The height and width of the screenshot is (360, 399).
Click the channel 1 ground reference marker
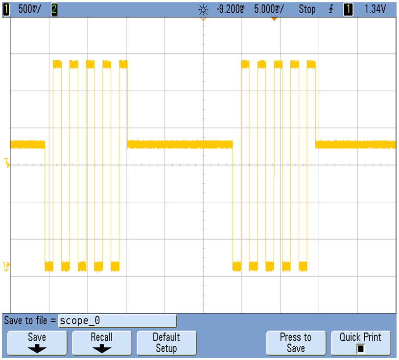(7, 265)
